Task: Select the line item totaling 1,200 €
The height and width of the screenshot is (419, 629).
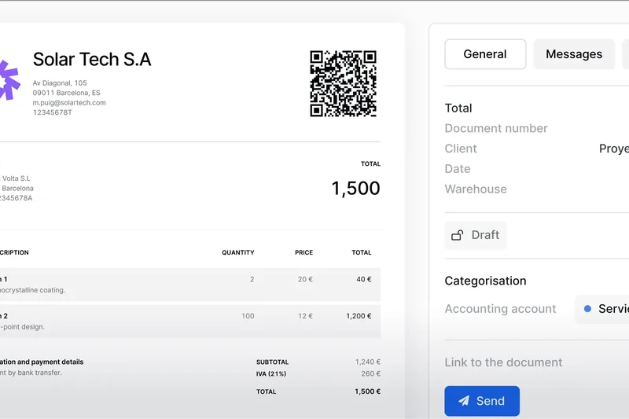Action: pos(189,321)
